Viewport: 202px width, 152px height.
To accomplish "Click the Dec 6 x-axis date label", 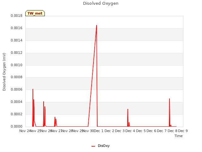I will click(151, 131).
